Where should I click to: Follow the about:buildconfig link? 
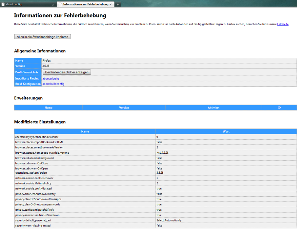click(x=53, y=84)
